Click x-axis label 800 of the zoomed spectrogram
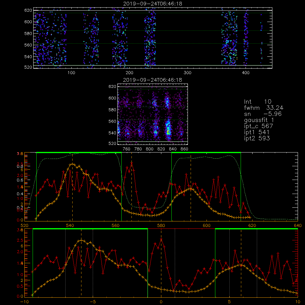Image resolution: width=305 pixels, height=305 pixels. point(149,149)
